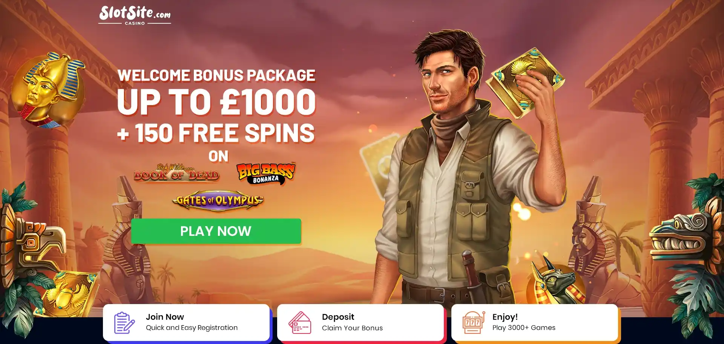Click the Quick and Easy Registration text
This screenshot has height=344, width=724.
[x=192, y=328]
